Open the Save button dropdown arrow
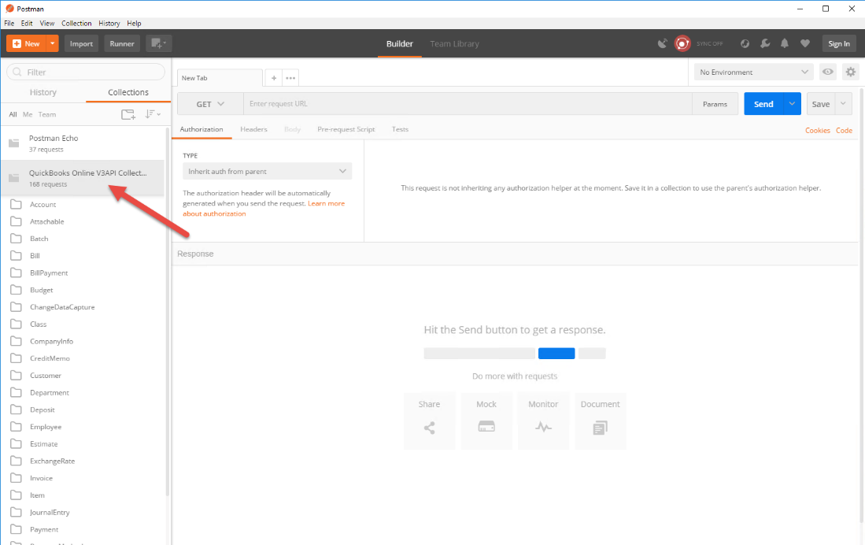 click(x=843, y=104)
